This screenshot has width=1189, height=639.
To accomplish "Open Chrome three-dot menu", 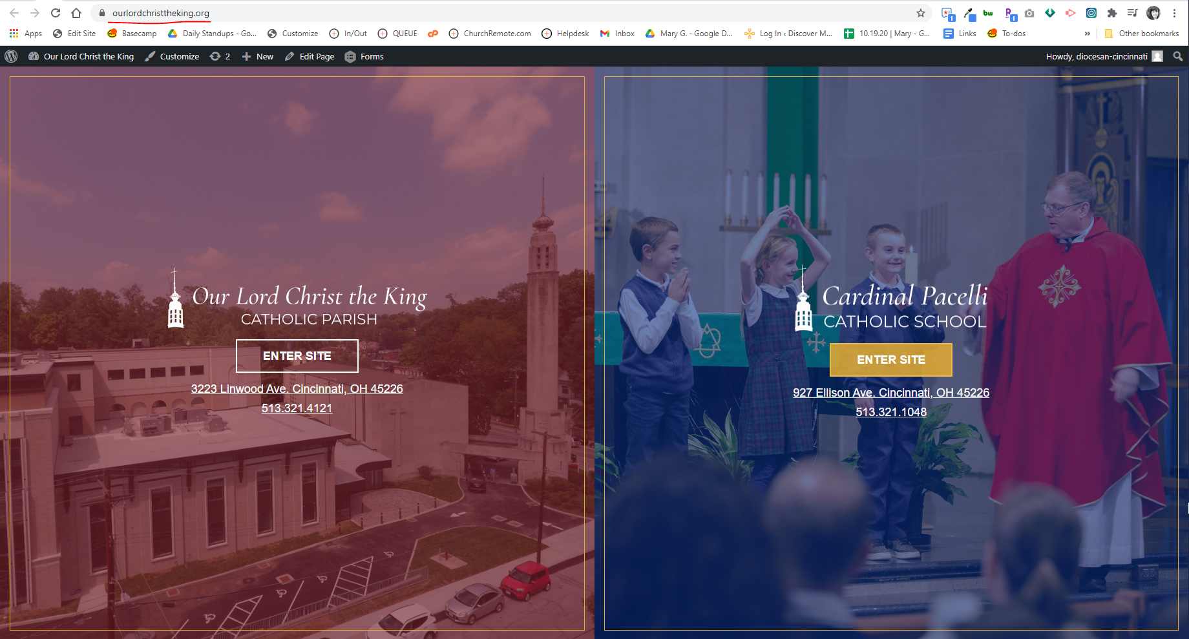I will 1174,13.
